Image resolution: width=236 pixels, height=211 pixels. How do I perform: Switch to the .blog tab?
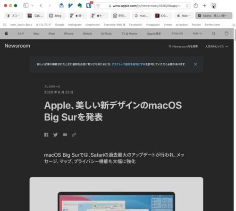(x=56, y=16)
